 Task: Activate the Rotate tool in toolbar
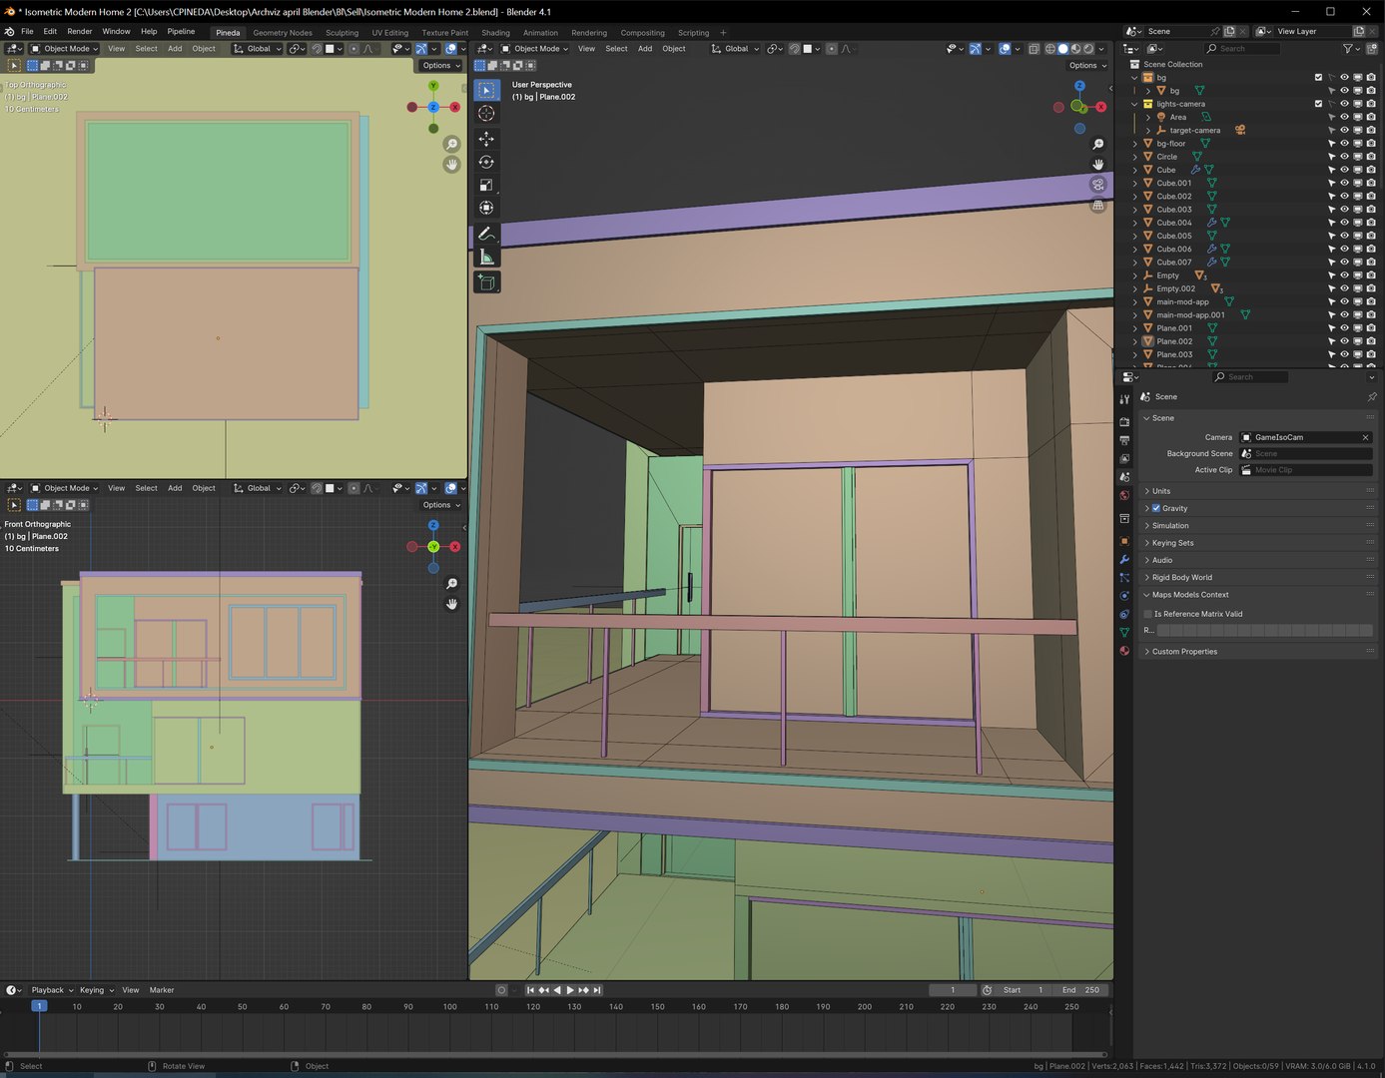click(486, 162)
